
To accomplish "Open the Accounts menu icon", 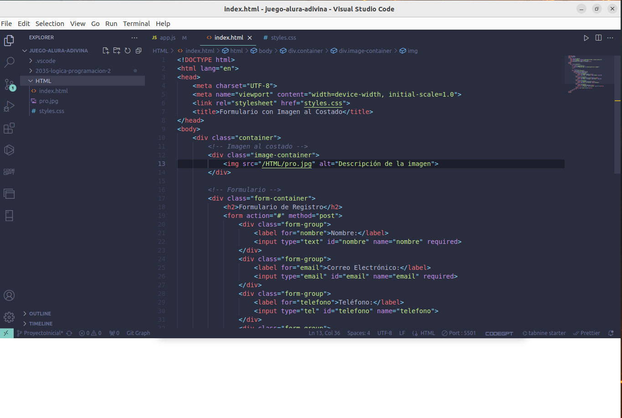I will pos(9,295).
